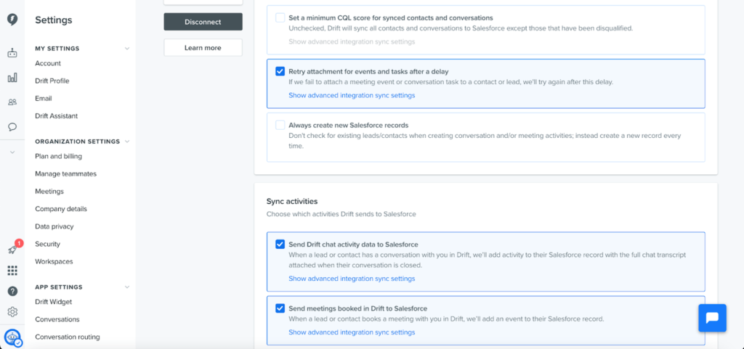Show advanced sync settings under CQL score
Image resolution: width=744 pixels, height=349 pixels.
tap(352, 41)
